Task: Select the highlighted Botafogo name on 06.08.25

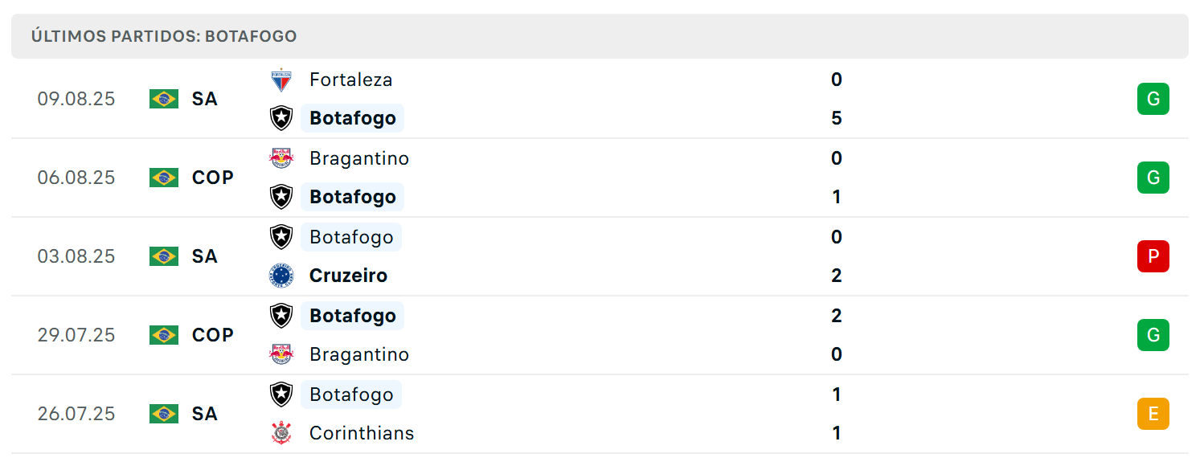Action: pyautogui.click(x=353, y=197)
